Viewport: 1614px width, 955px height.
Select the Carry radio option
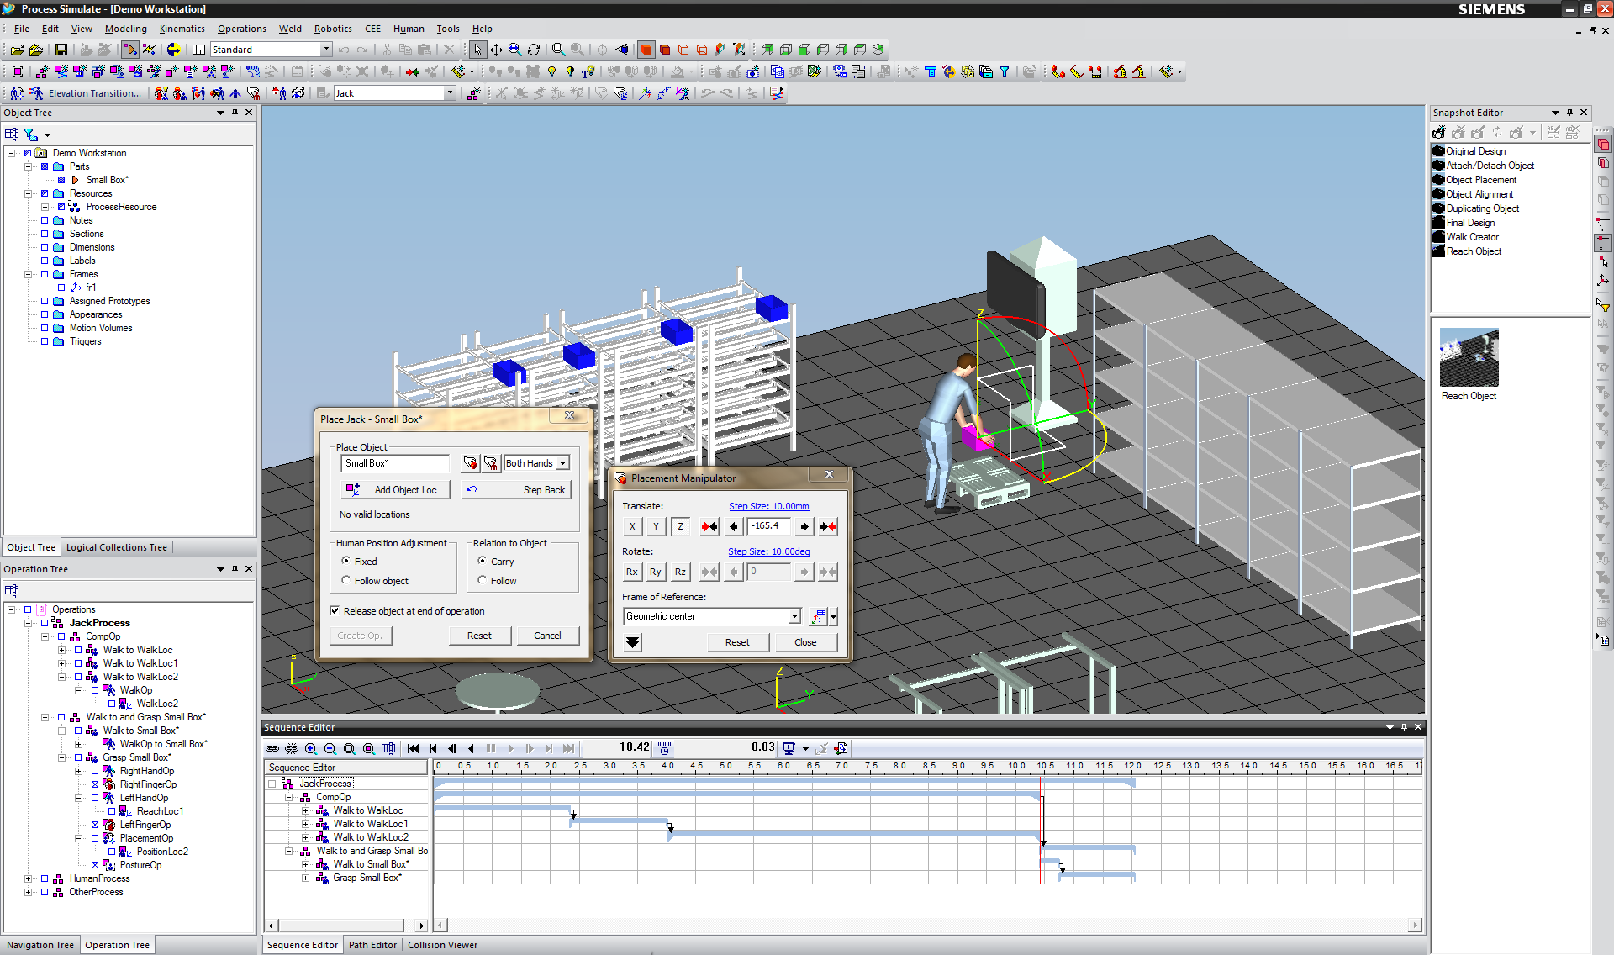(x=482, y=561)
